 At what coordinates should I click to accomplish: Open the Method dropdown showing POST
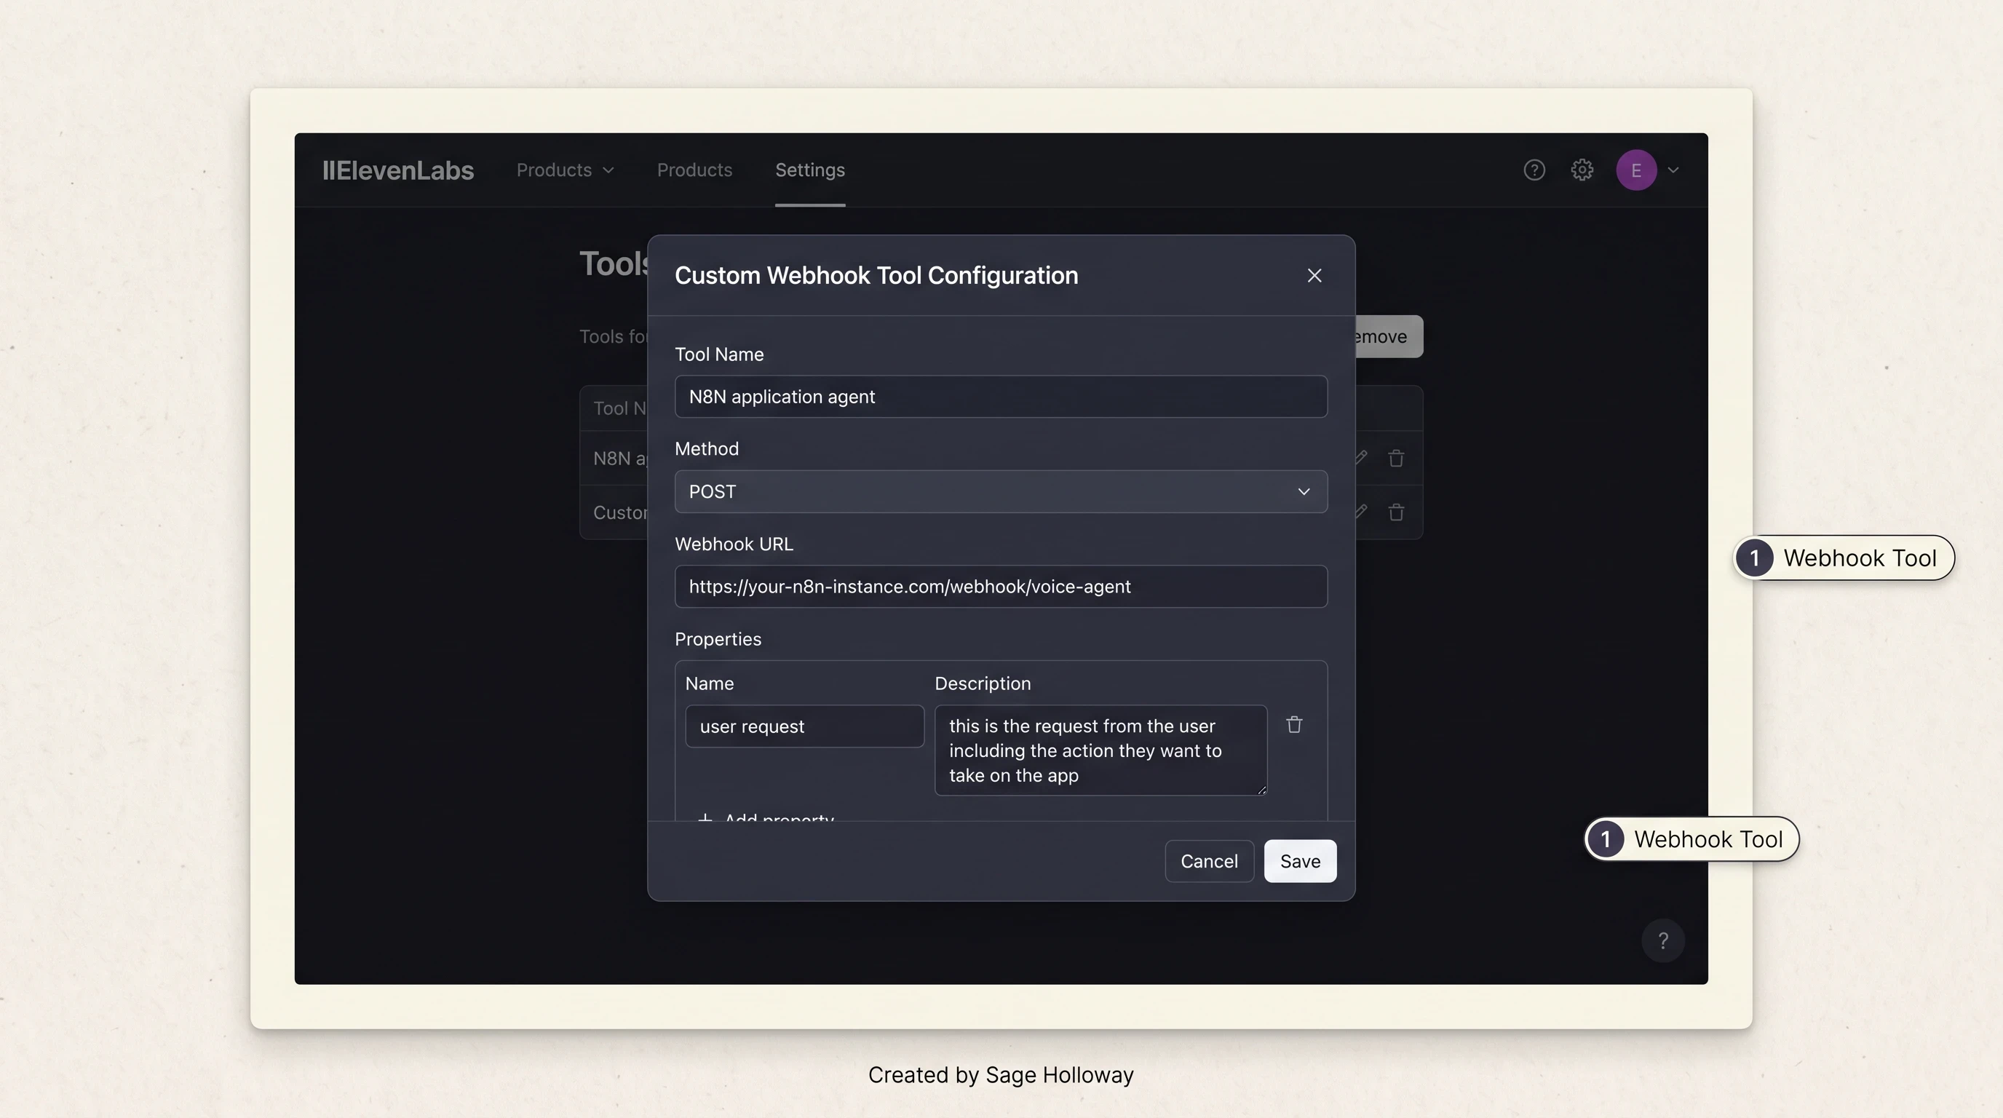[x=1001, y=491]
